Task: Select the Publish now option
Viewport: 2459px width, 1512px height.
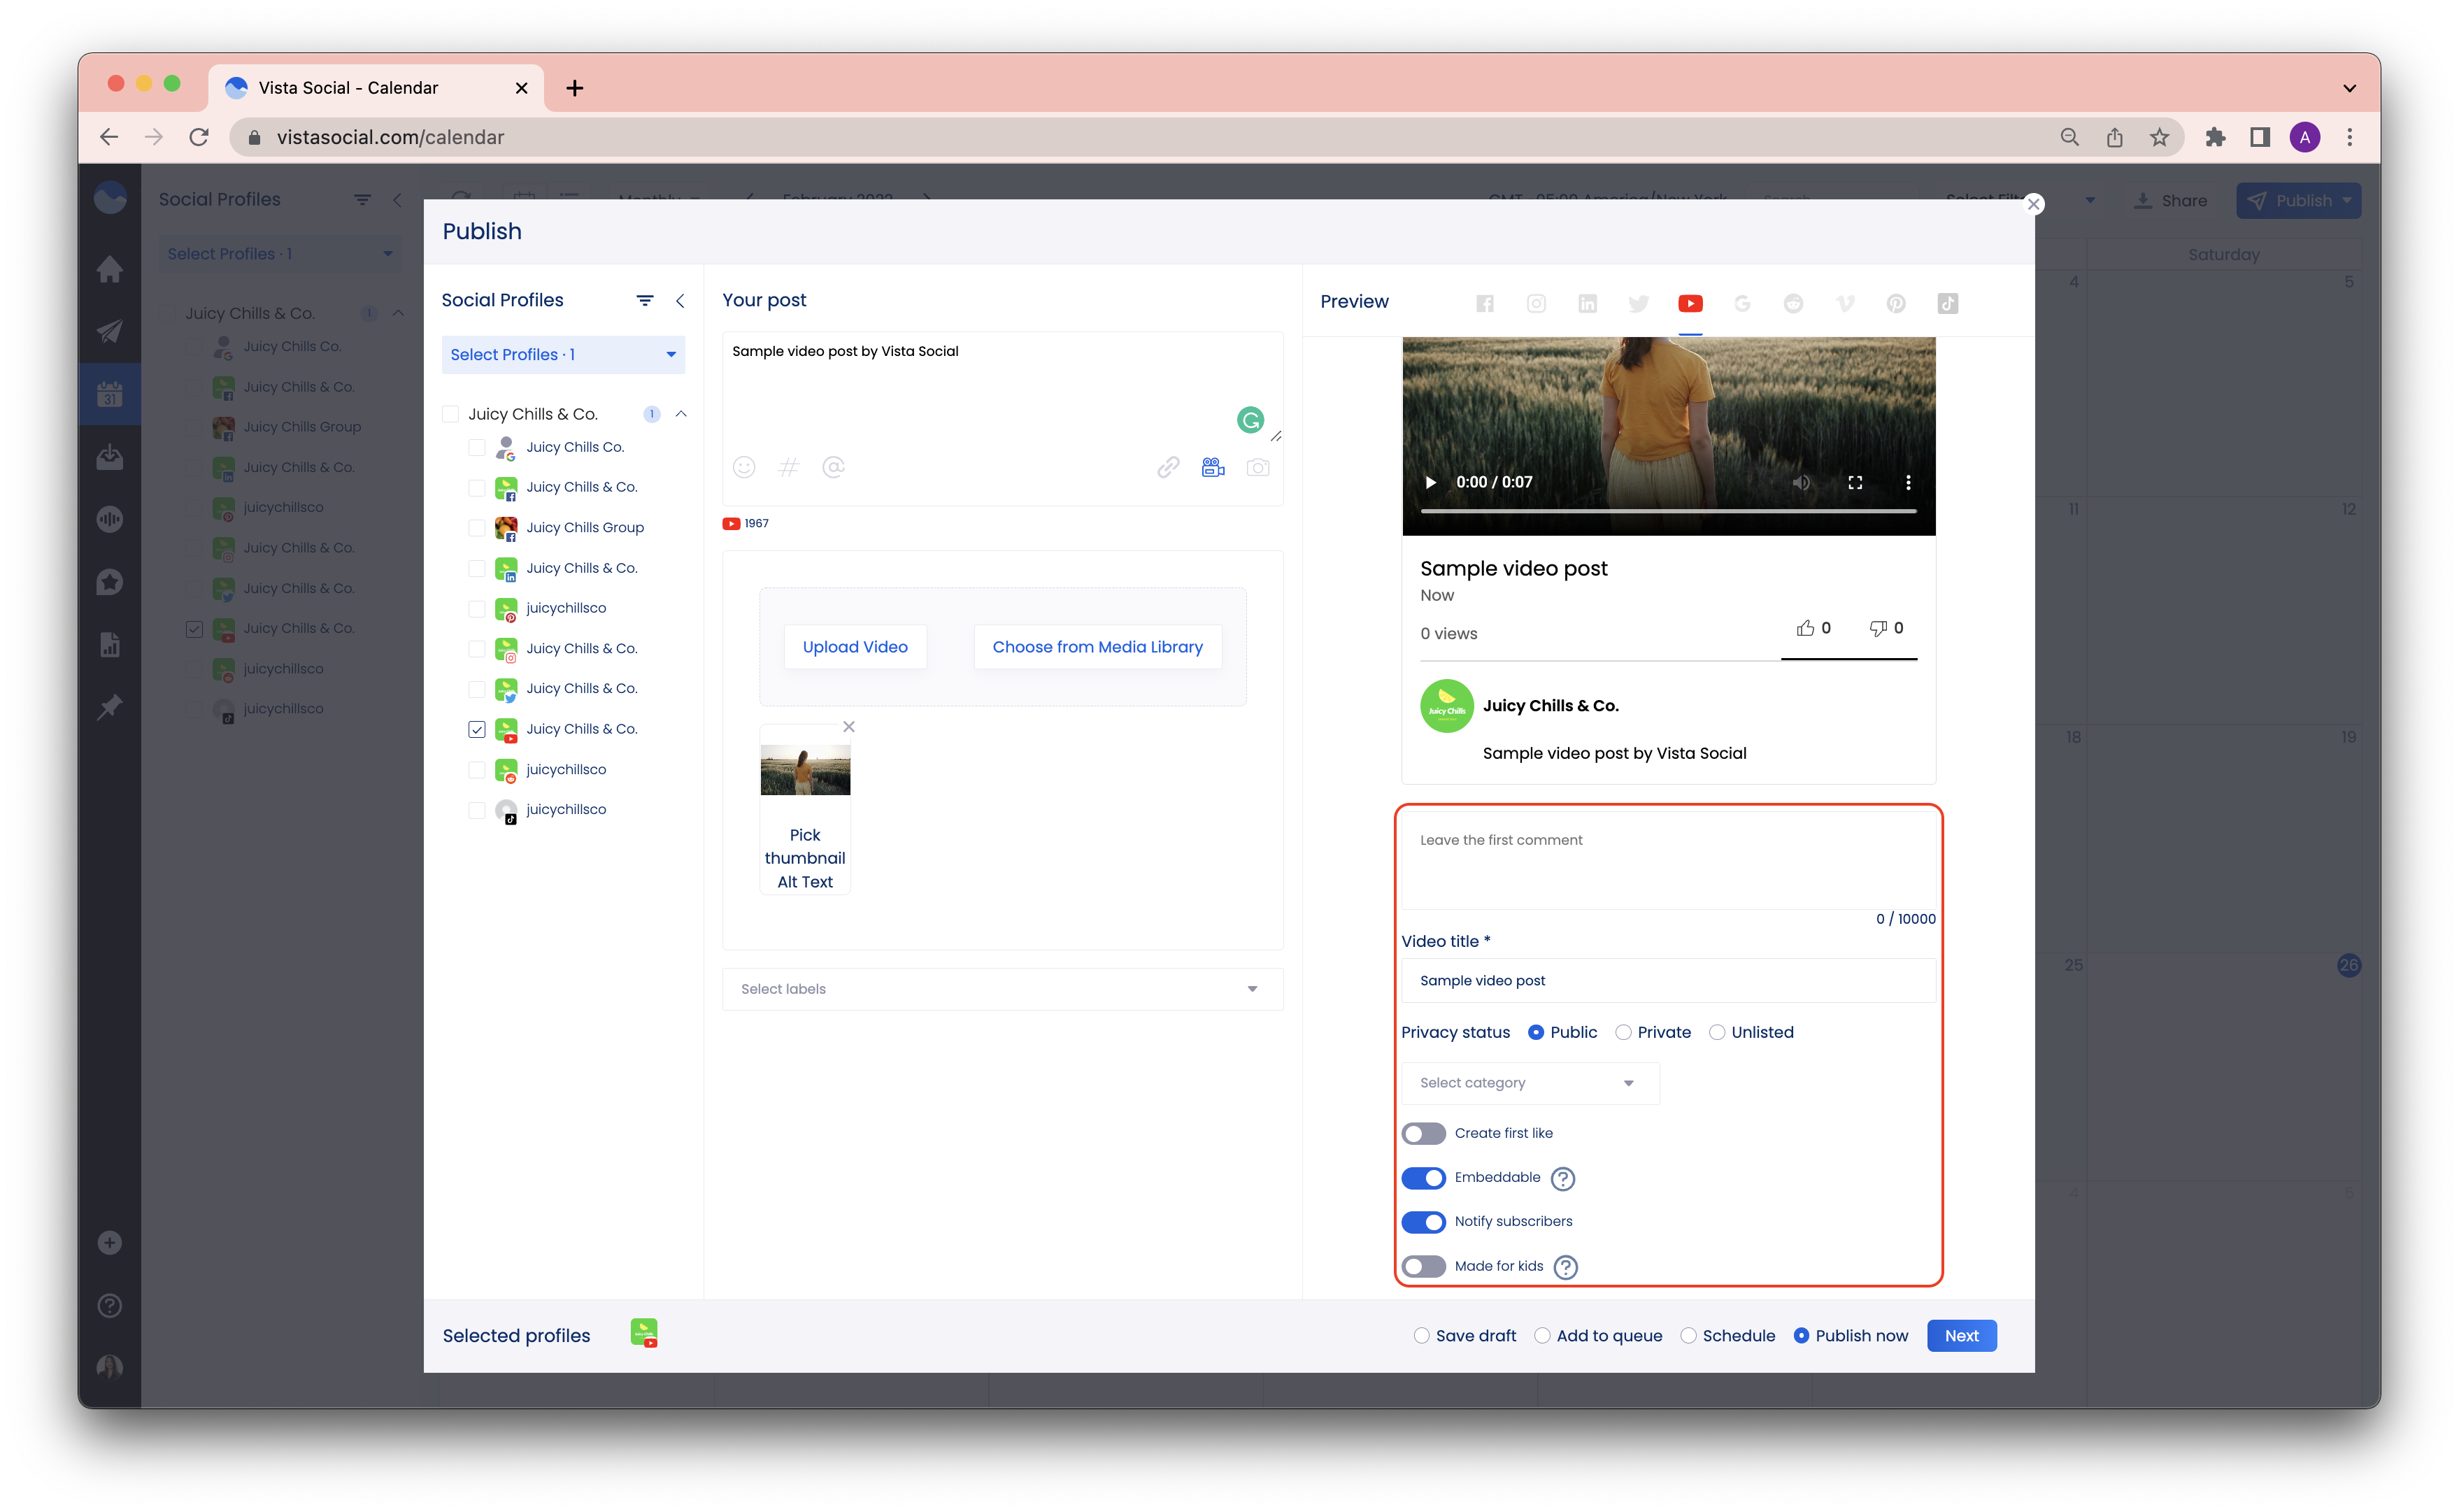Action: [1800, 1335]
